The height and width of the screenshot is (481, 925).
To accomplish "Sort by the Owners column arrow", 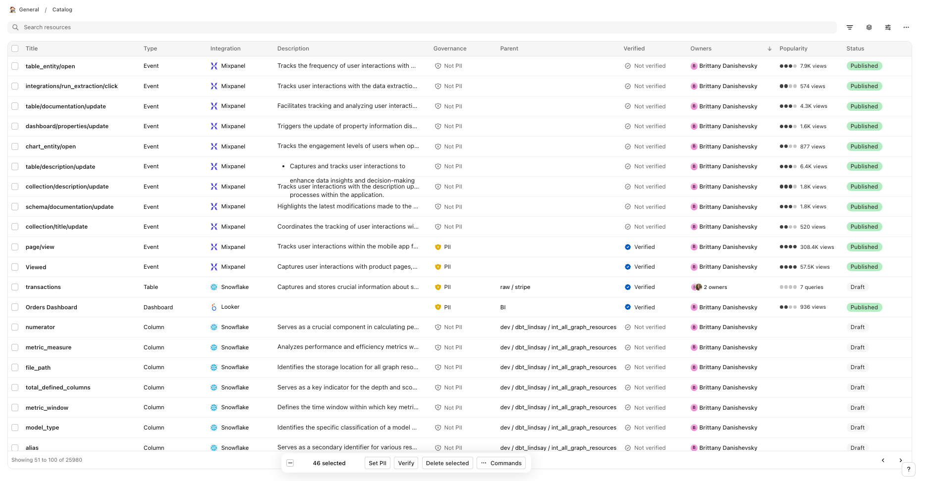I will 769,48.
